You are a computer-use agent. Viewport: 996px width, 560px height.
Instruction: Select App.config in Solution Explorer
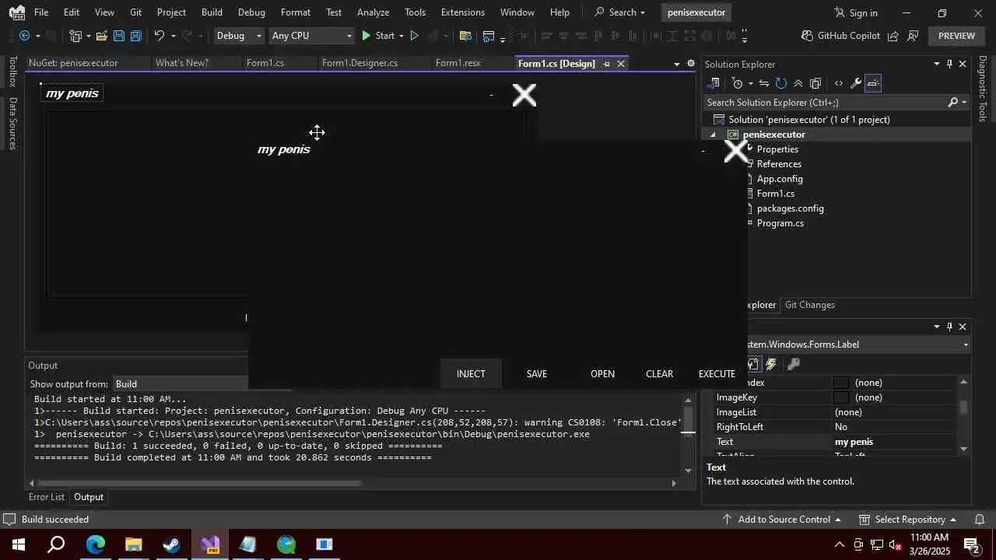point(780,179)
